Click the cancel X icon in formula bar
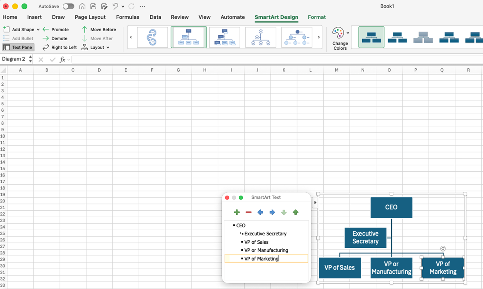The width and height of the screenshot is (483, 289). pyautogui.click(x=41, y=59)
